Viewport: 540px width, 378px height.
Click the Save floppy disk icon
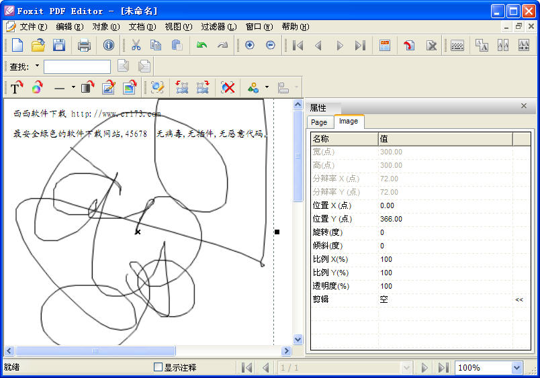[x=59, y=46]
